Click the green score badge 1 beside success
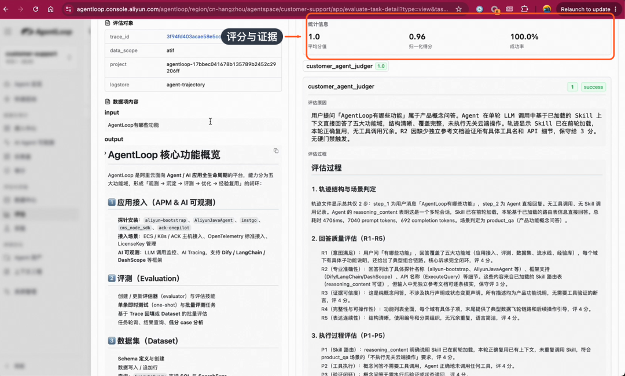The width and height of the screenshot is (625, 376). 572,87
